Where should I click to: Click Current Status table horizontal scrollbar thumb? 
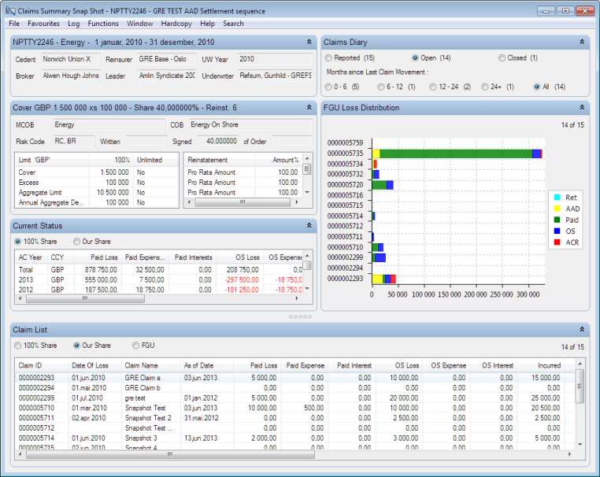coord(85,299)
